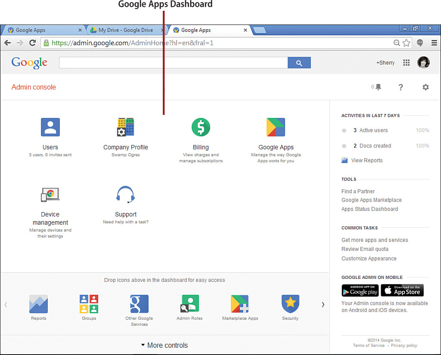Click the help question mark icon

401,87
